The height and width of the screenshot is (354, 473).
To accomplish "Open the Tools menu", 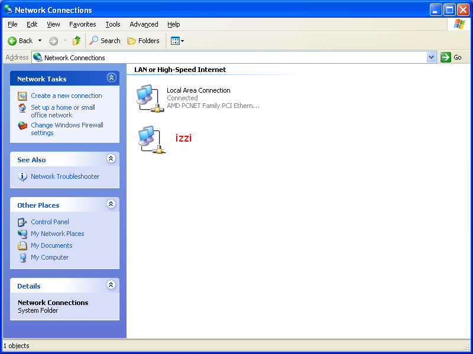I will [113, 24].
